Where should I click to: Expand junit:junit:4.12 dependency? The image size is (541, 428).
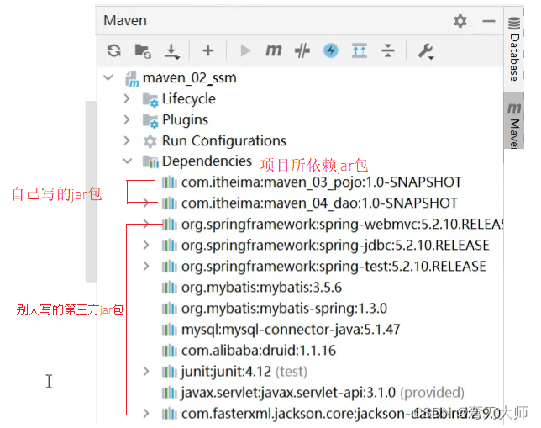click(146, 372)
